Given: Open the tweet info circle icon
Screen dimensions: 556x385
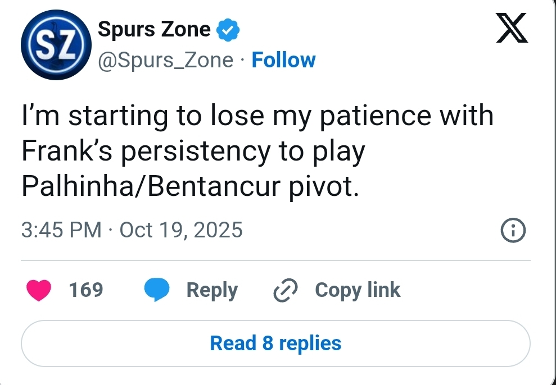Looking at the screenshot, I should click(512, 230).
